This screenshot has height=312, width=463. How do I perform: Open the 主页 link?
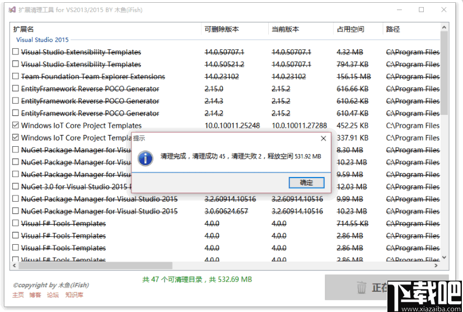18,295
